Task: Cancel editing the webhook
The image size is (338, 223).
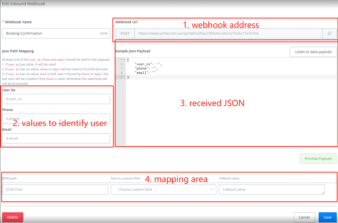Action: [x=304, y=217]
